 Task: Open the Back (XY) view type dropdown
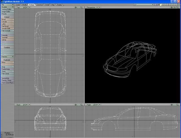22,105
